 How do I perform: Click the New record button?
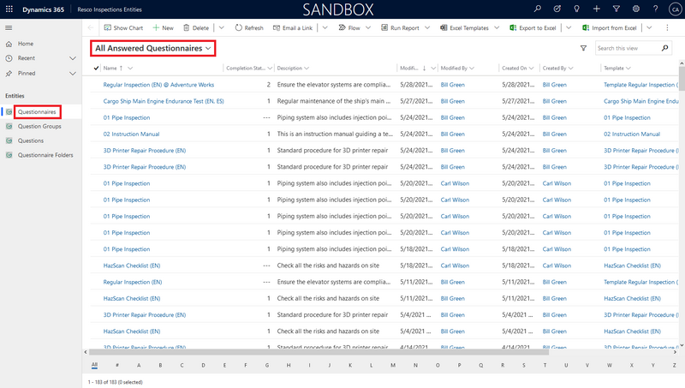[162, 27]
